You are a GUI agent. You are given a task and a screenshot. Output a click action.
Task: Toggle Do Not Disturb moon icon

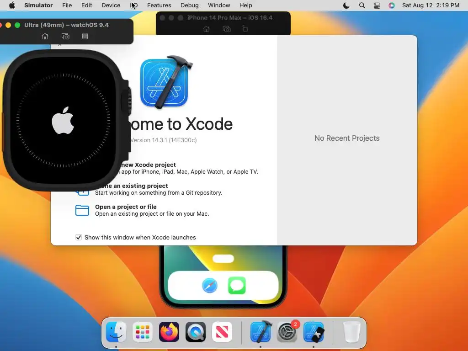tap(346, 5)
